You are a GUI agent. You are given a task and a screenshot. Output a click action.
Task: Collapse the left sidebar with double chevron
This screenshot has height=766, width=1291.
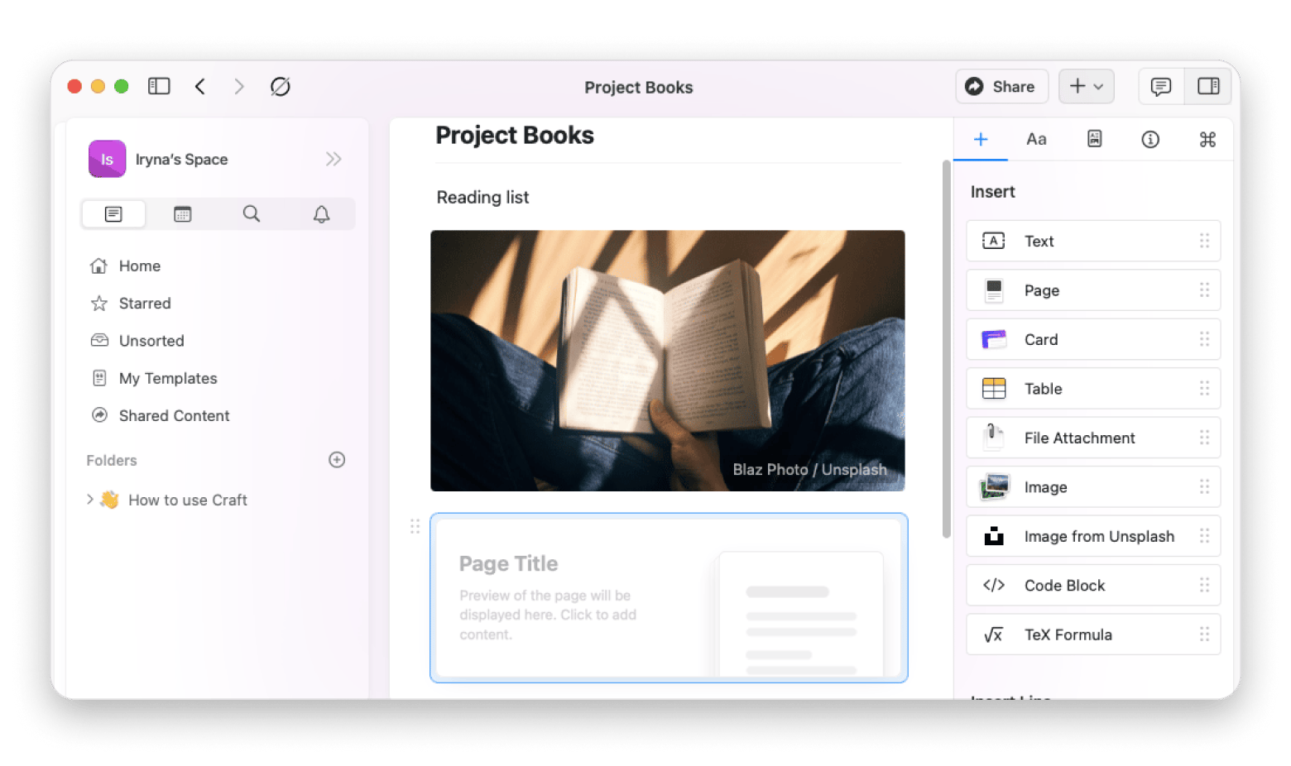(x=334, y=159)
